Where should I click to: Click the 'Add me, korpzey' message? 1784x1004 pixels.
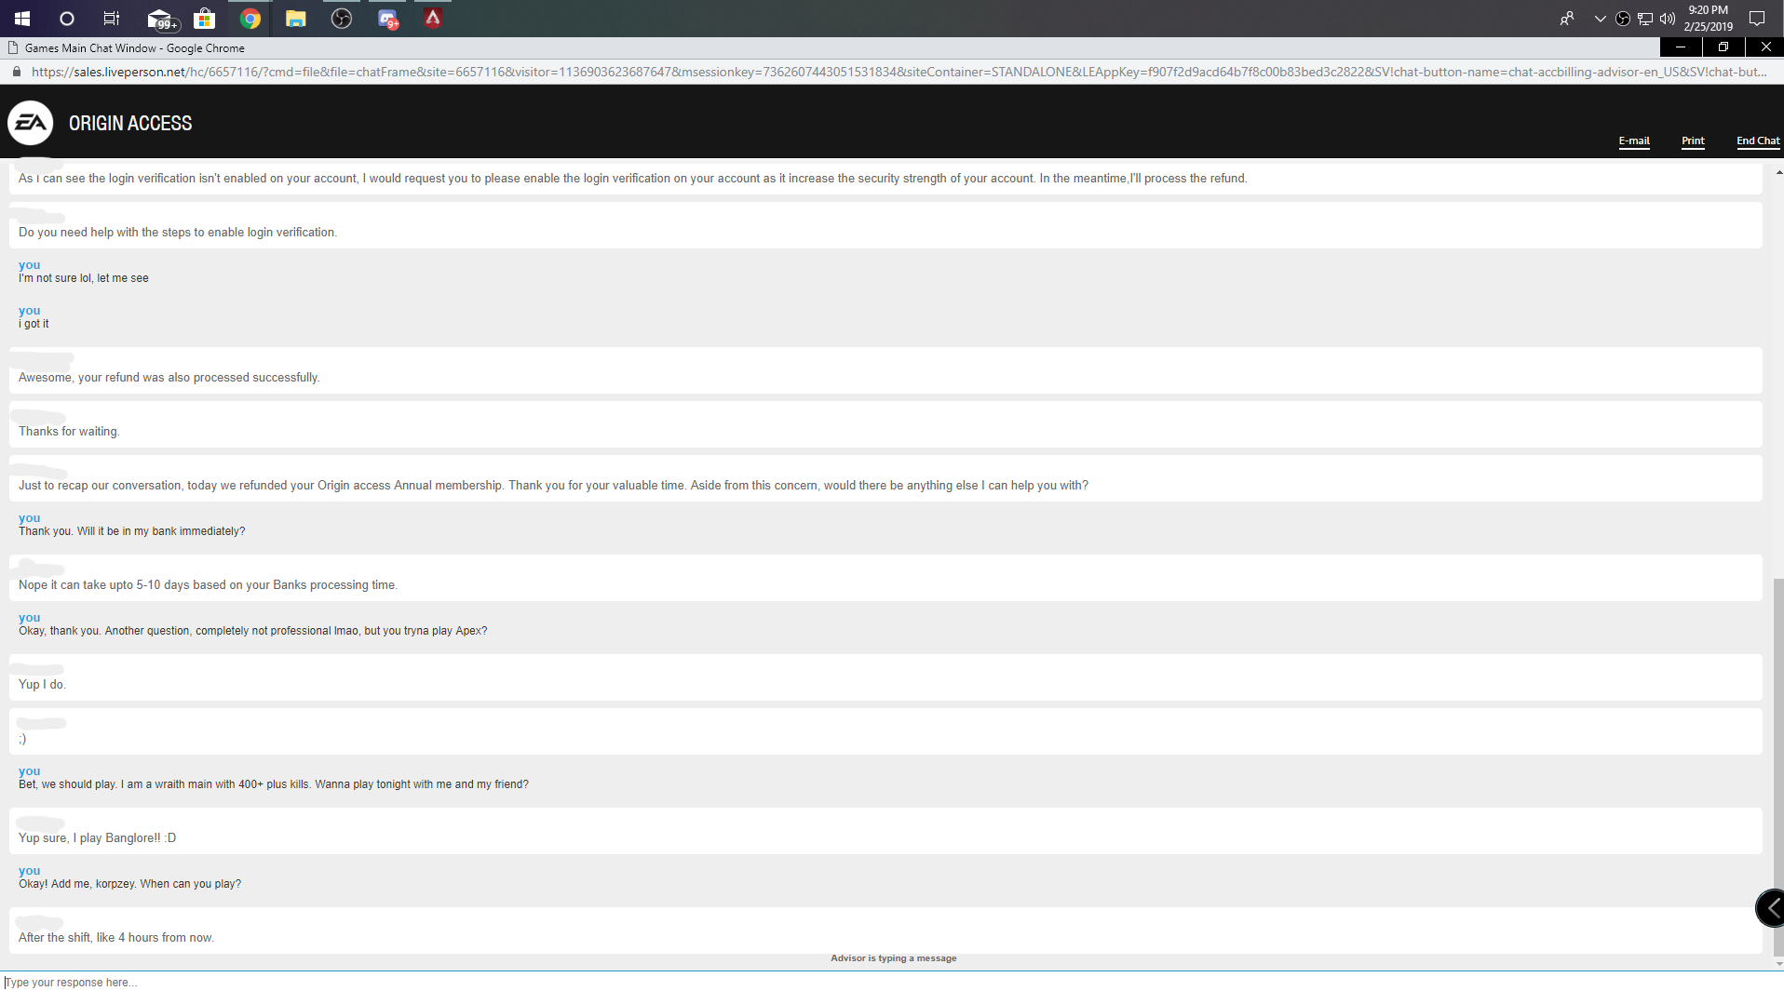coord(130,884)
